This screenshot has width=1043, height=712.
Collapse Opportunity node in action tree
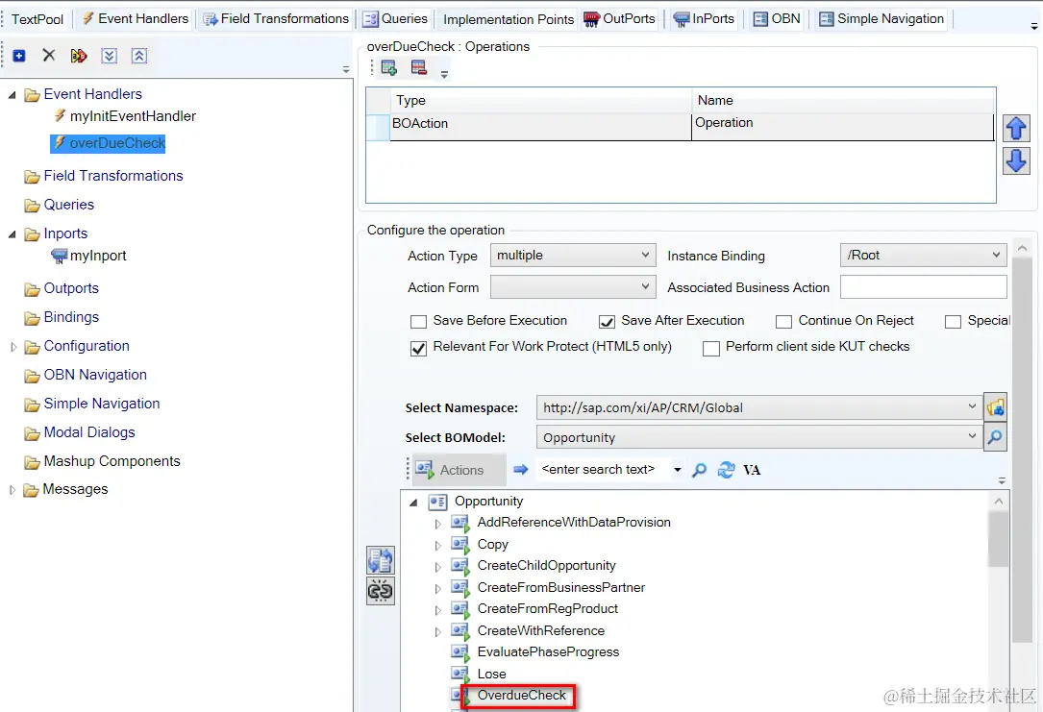(413, 503)
